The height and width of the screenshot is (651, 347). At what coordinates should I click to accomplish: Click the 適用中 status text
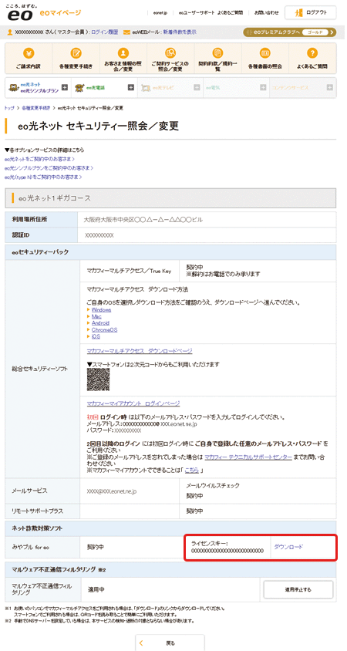[x=96, y=589]
